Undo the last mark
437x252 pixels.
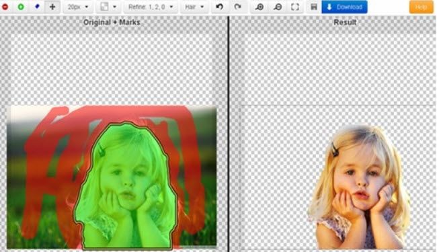tap(220, 7)
